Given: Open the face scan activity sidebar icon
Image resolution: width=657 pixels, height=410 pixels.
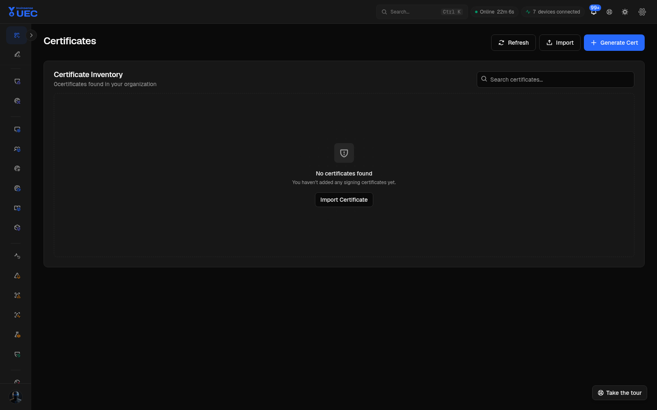Looking at the screenshot, I should tap(17, 315).
